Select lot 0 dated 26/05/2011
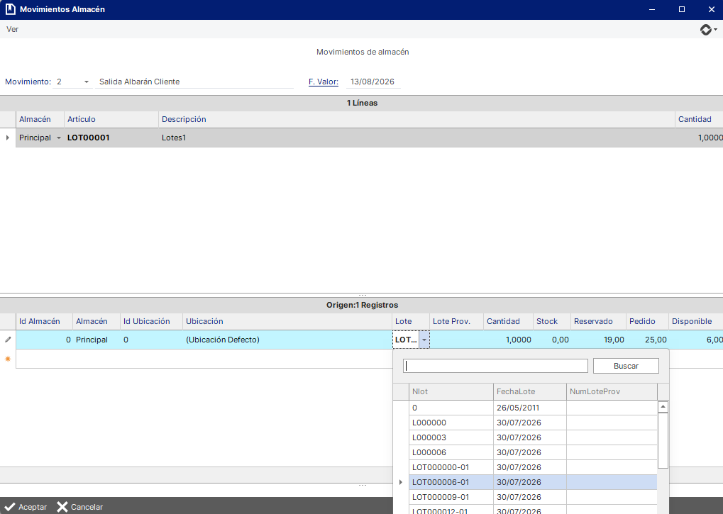The width and height of the screenshot is (723, 514). [533, 408]
